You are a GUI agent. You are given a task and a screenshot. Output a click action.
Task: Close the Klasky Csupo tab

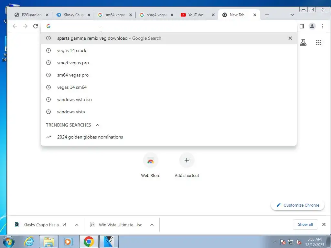pyautogui.click(x=89, y=15)
